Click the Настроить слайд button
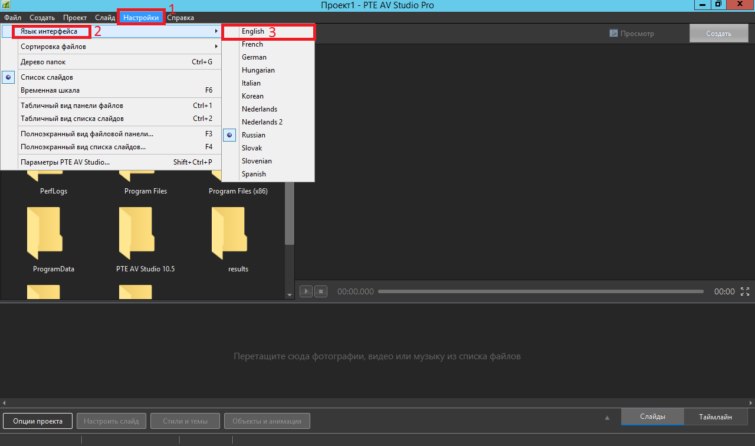The height and width of the screenshot is (446, 755). [111, 421]
